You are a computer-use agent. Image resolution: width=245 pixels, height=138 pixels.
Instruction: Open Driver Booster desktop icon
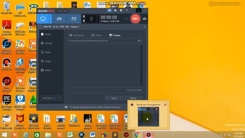[x=7, y=84]
